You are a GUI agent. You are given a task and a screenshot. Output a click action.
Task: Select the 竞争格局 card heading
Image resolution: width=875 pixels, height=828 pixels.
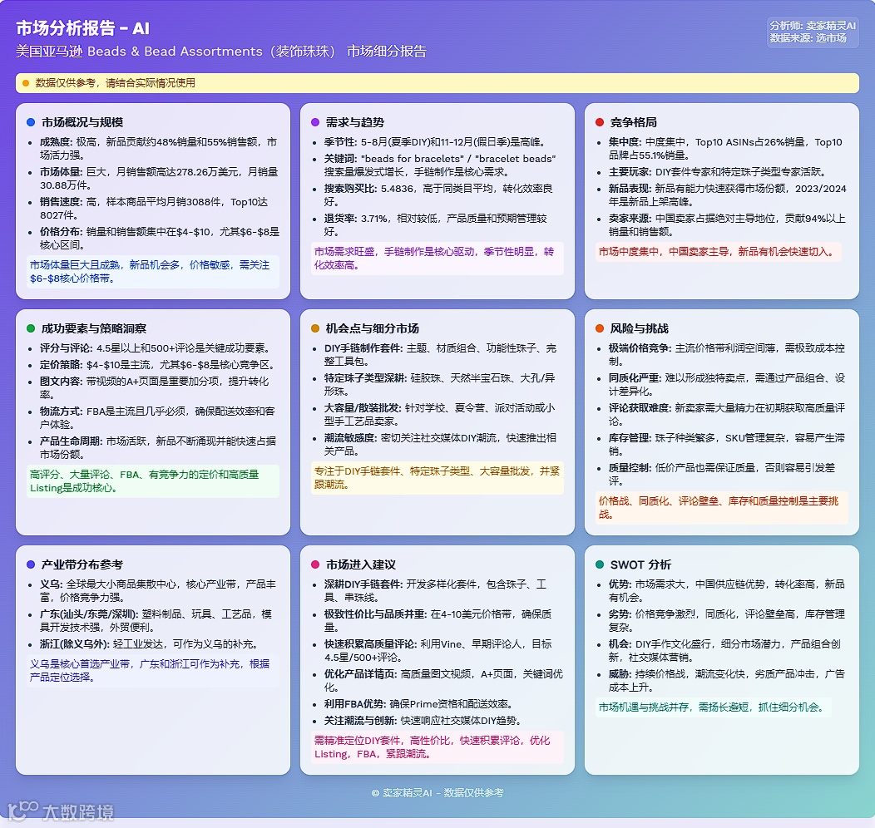click(633, 122)
